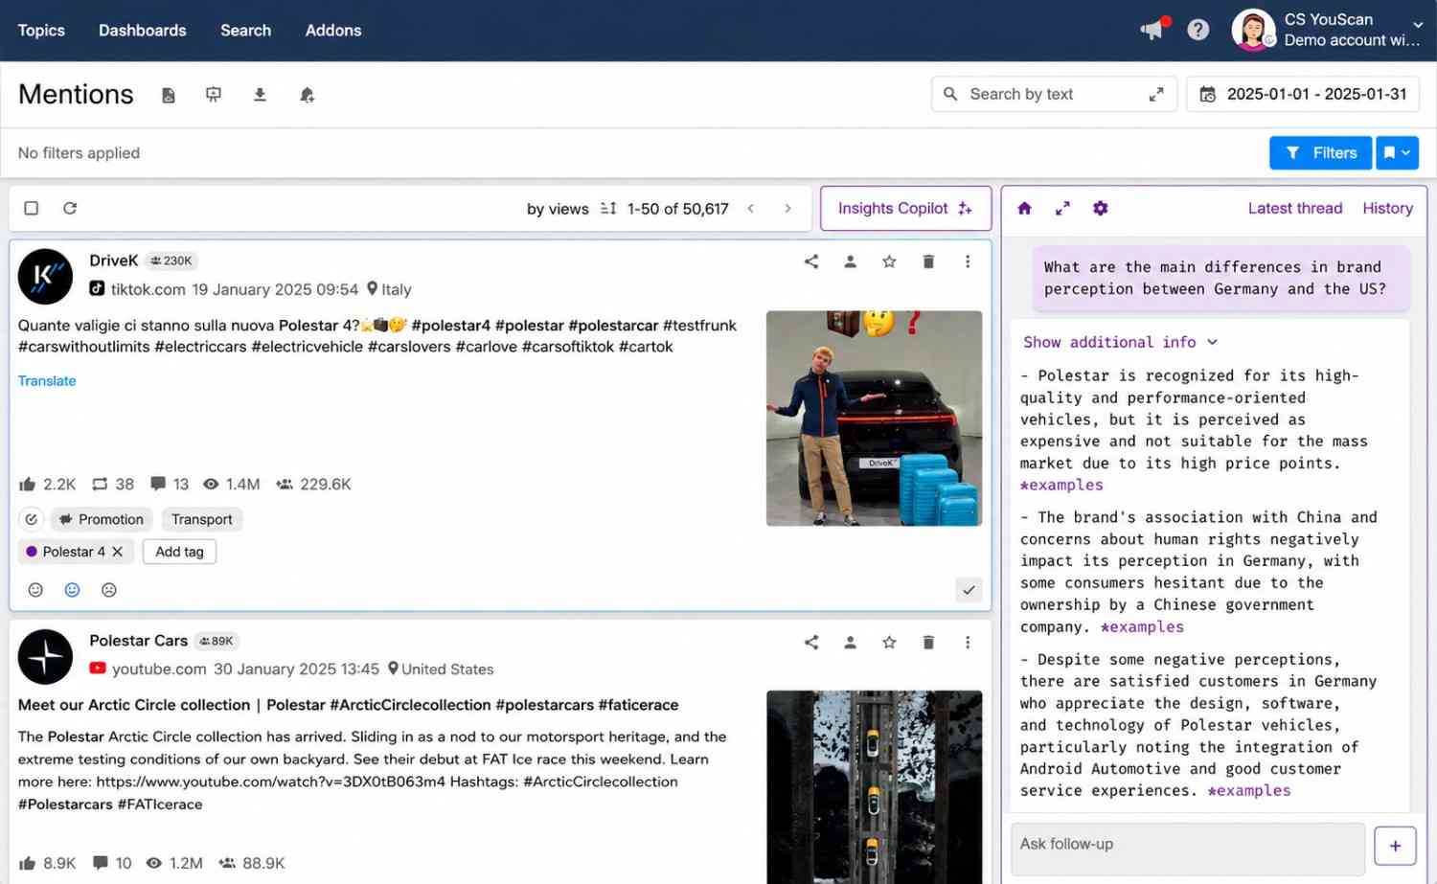1437x884 pixels.
Task: Delete the Polestar Cars mention
Action: (x=928, y=642)
